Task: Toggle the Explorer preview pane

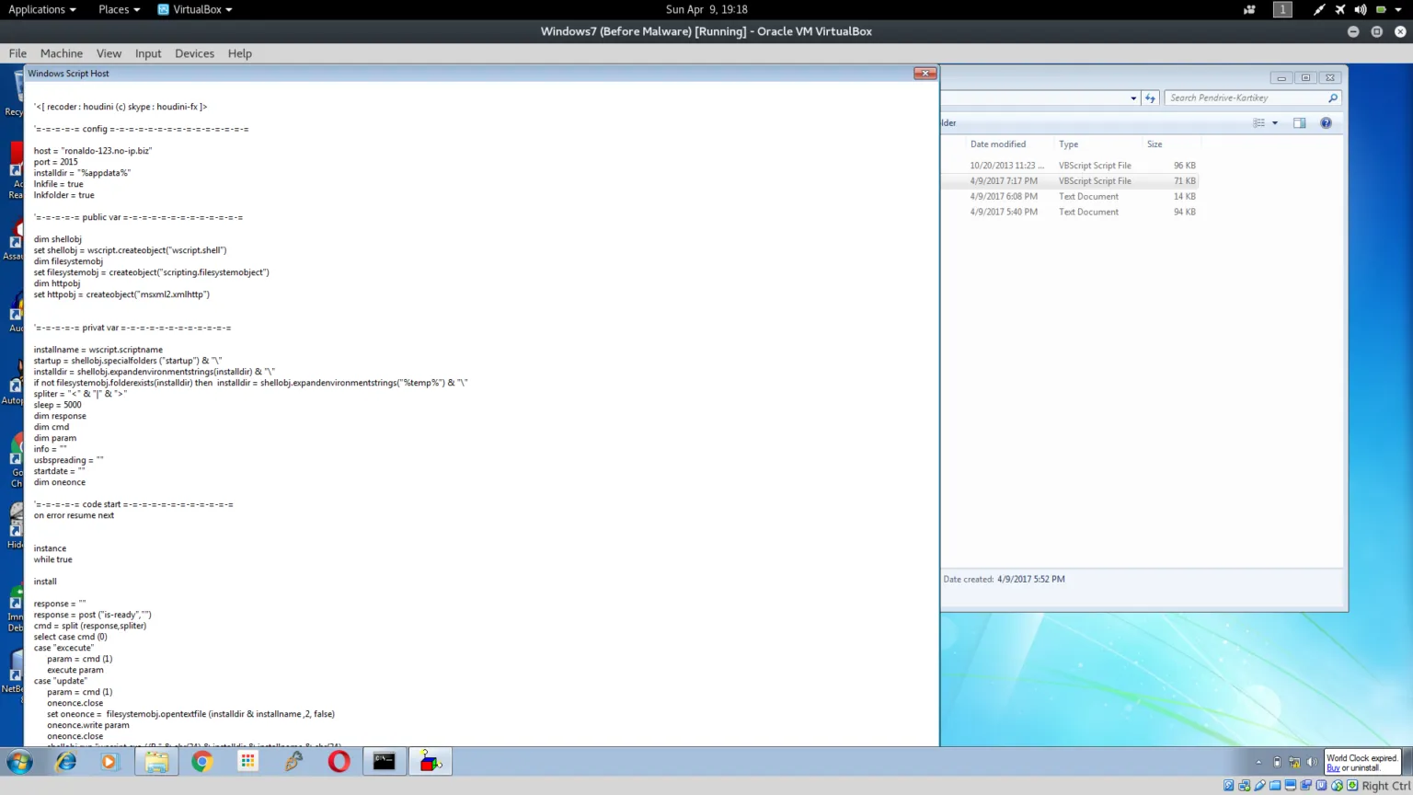Action: [1299, 123]
